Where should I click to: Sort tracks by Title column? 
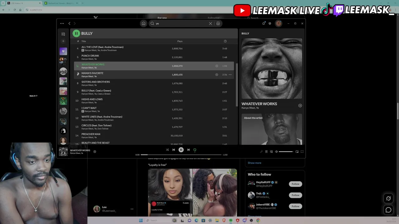[x=84, y=41]
